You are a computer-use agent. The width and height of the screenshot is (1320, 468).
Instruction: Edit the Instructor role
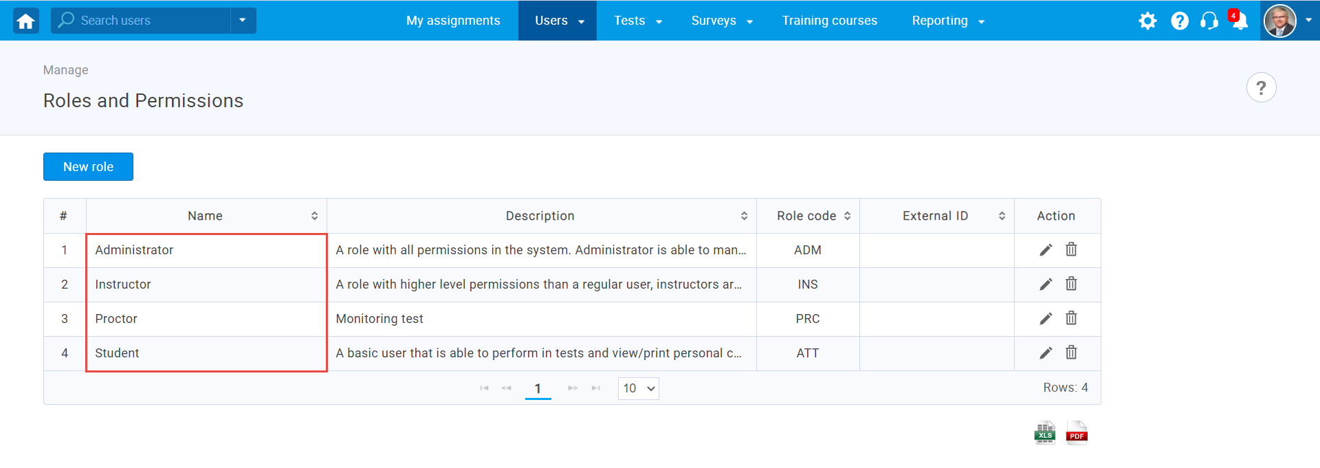click(1046, 285)
